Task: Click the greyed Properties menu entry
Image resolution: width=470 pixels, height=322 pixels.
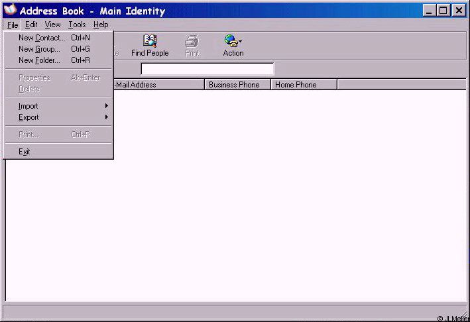Action: (x=58, y=78)
